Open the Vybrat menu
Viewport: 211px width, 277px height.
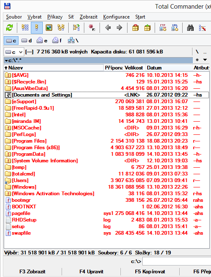(35, 17)
